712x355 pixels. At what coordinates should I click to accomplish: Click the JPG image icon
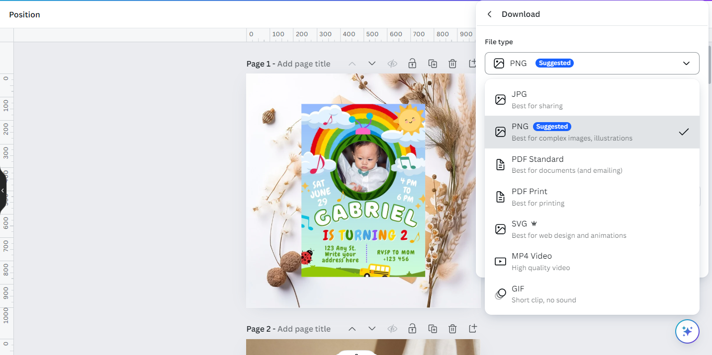point(500,100)
